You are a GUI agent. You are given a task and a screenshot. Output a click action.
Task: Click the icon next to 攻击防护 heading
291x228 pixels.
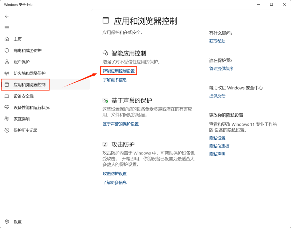tap(105, 144)
